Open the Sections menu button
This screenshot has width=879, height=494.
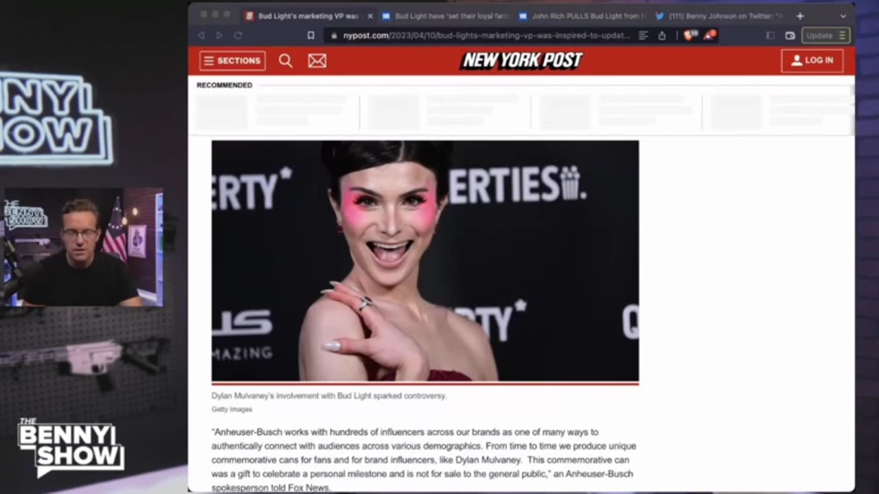(x=233, y=60)
